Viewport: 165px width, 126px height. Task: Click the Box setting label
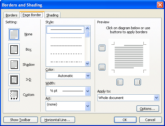(x=28, y=49)
